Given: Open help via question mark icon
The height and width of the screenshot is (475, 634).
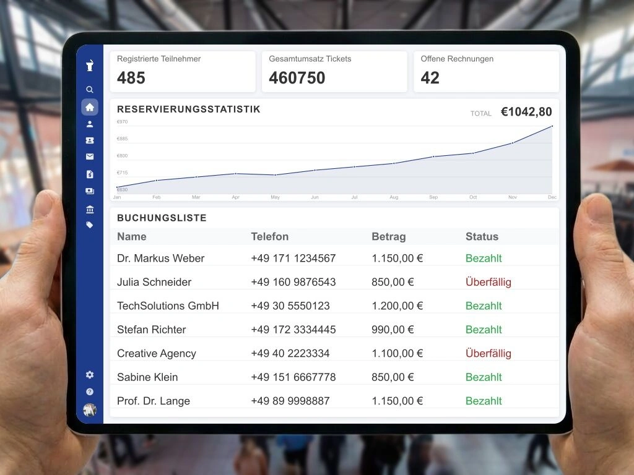Looking at the screenshot, I should point(90,392).
